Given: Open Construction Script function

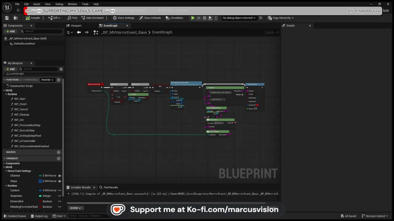Looking at the screenshot, I should pos(21,86).
